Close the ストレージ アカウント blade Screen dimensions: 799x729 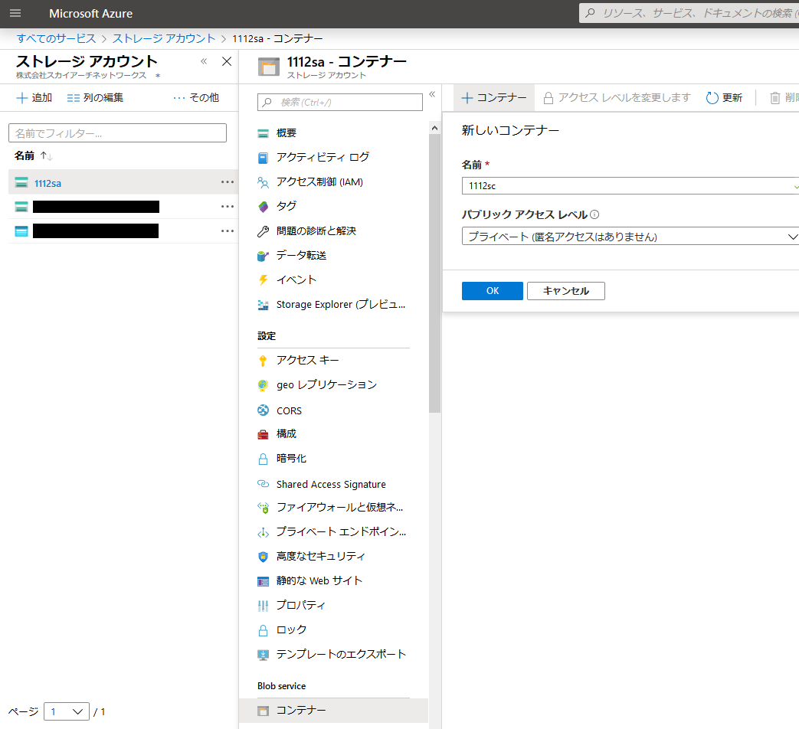pos(227,61)
